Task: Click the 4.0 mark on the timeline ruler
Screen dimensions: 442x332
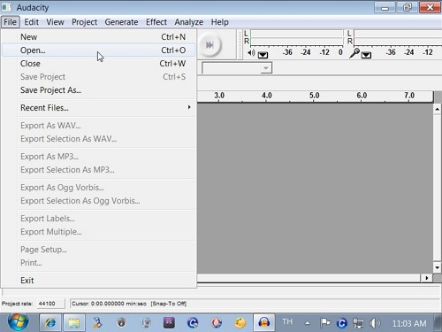Action: click(x=267, y=96)
